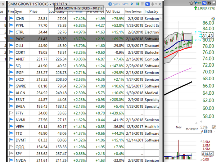Flag the FFTY row

pyautogui.click(x=11, y=113)
